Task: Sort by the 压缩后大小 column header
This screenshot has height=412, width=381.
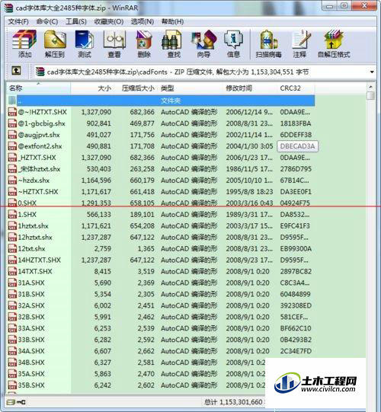Action: coord(135,88)
